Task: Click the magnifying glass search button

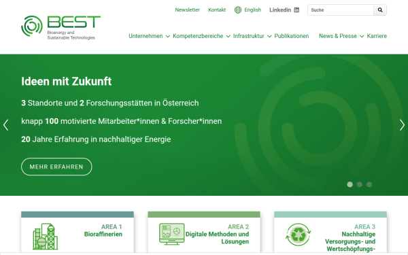Action: point(380,10)
